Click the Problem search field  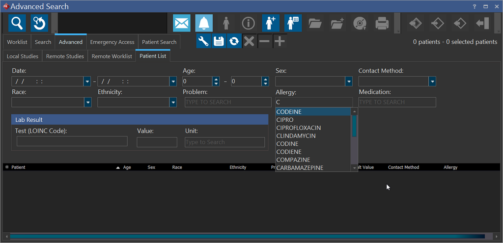pos(228,102)
